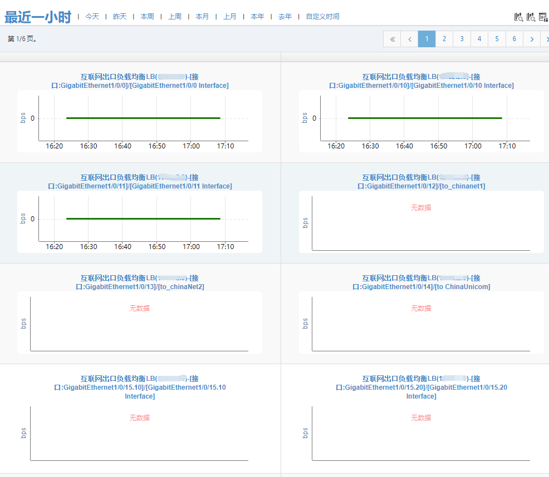This screenshot has width=549, height=477.
Task: Click 无数据 in to_chinanet1 chart
Action: point(421,208)
